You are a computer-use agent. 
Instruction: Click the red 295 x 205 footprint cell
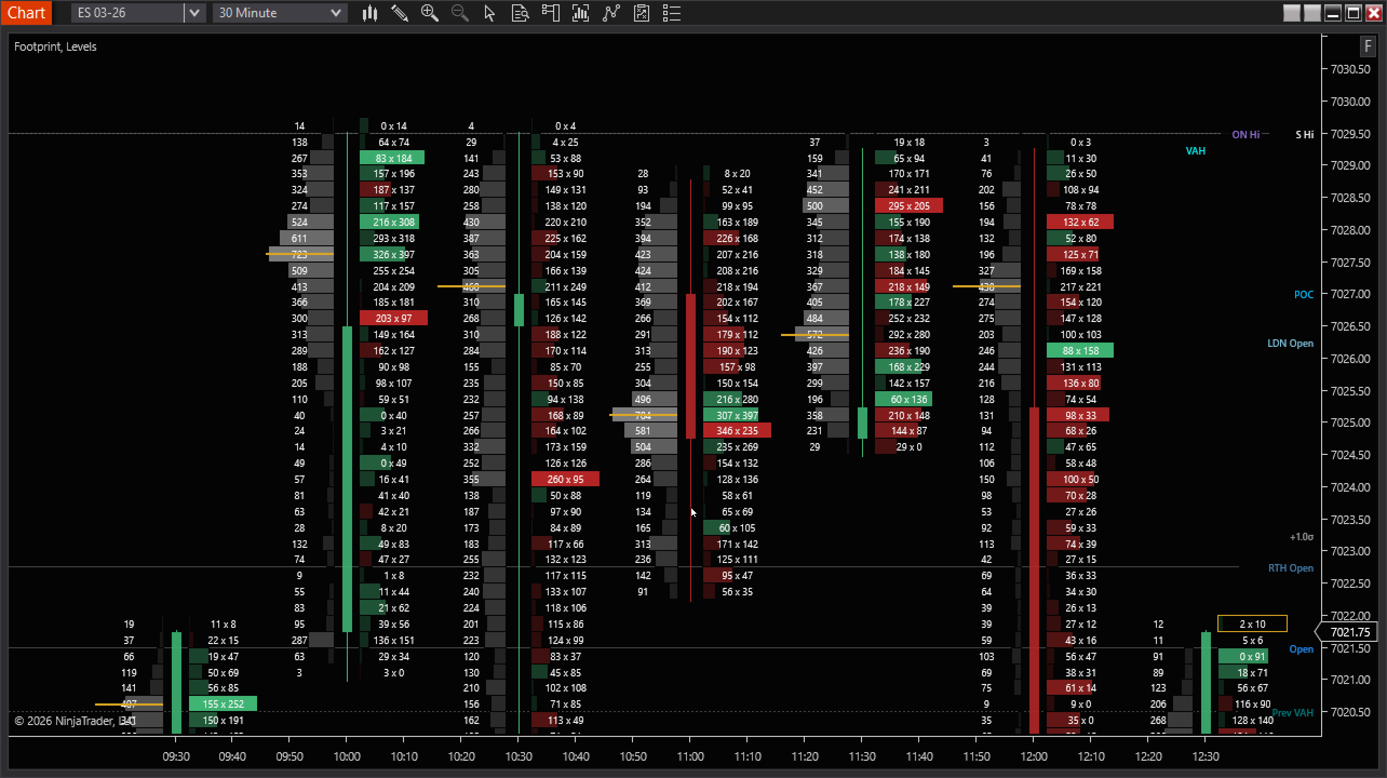coord(908,206)
